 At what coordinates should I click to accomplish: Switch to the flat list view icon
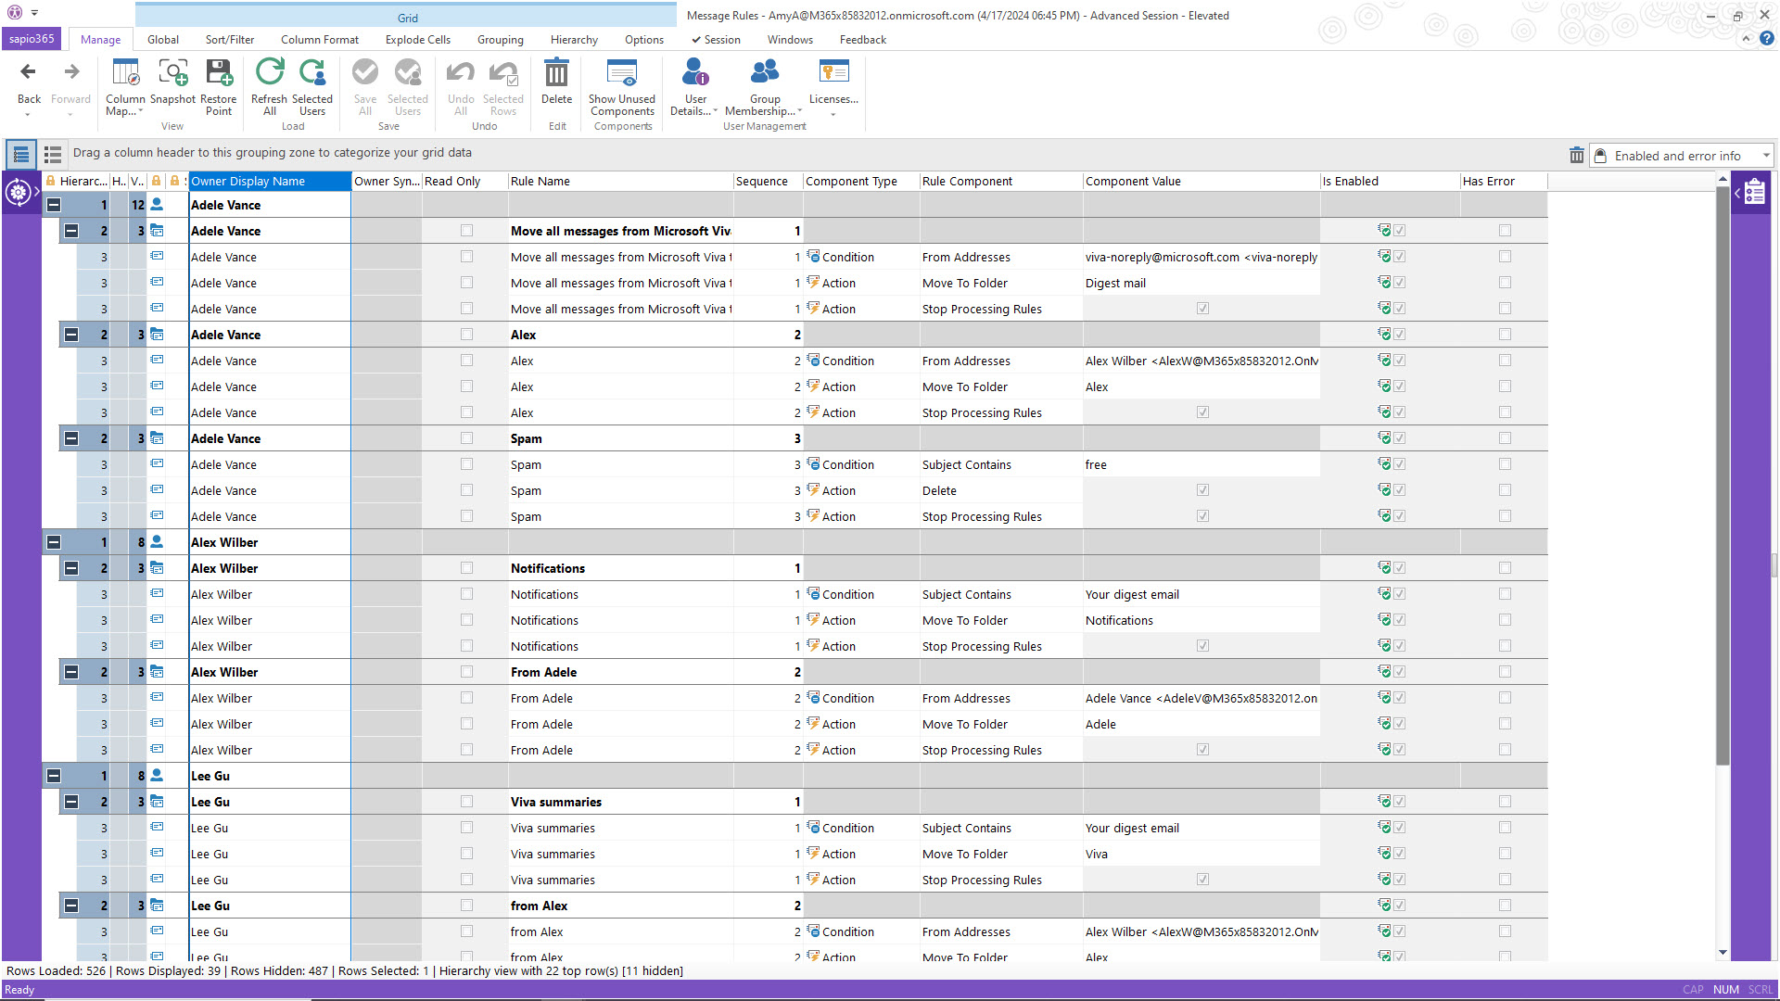tap(52, 154)
